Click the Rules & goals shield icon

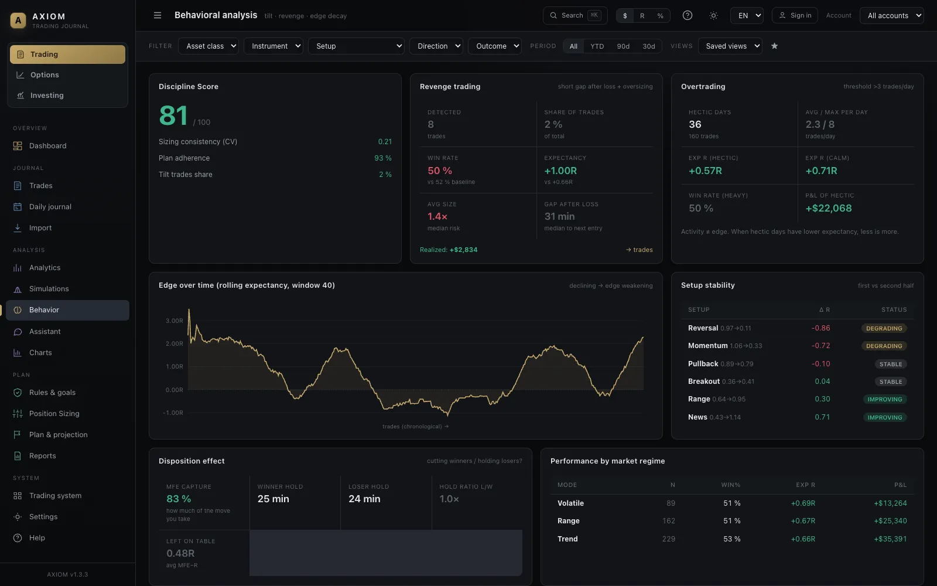click(18, 393)
